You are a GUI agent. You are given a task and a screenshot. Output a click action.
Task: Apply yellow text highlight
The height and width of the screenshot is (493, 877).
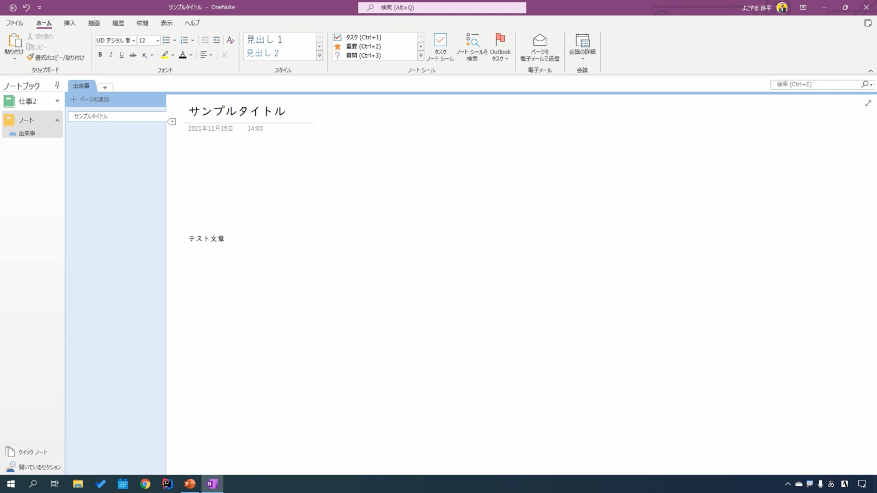click(164, 55)
